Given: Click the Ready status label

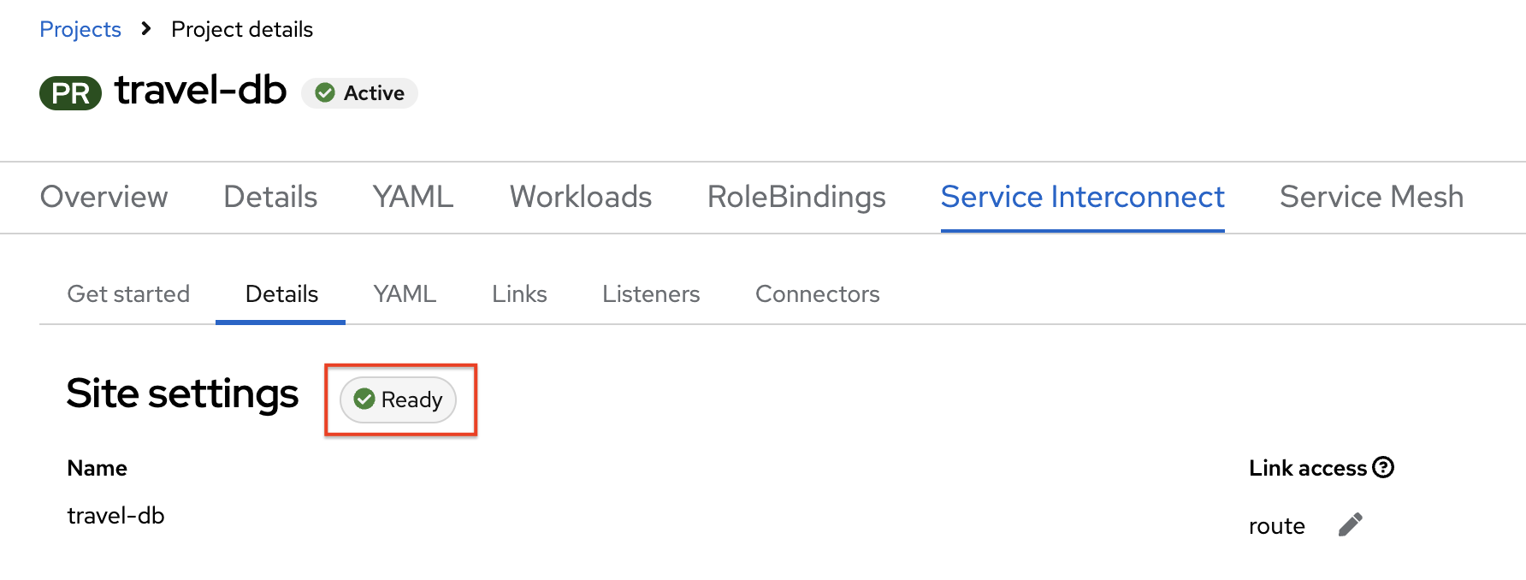Looking at the screenshot, I should (398, 399).
